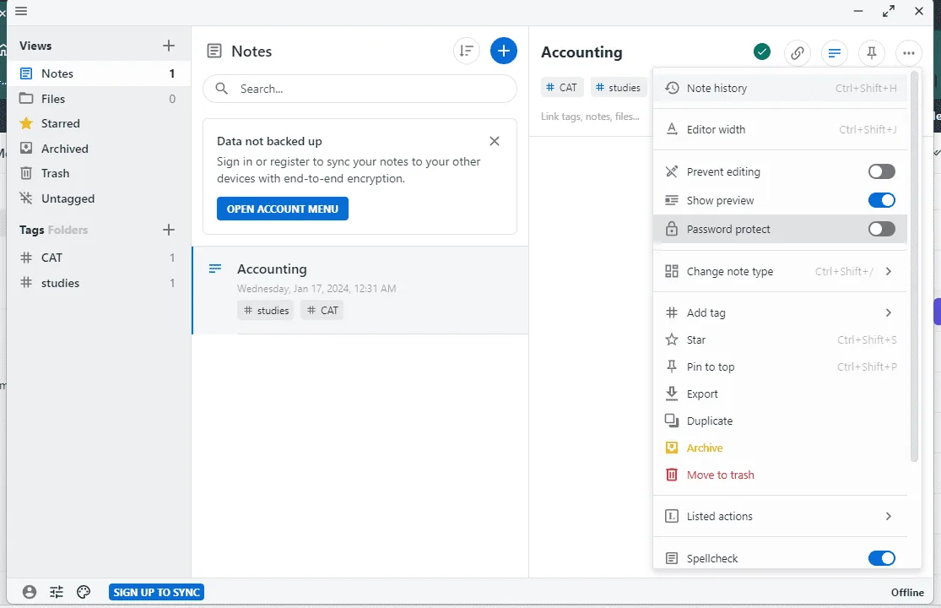Add a new tag with the plus icon
The image size is (941, 608).
(169, 230)
